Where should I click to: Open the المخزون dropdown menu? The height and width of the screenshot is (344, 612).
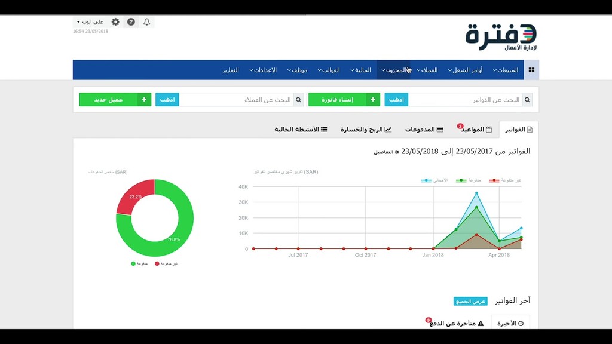point(393,70)
